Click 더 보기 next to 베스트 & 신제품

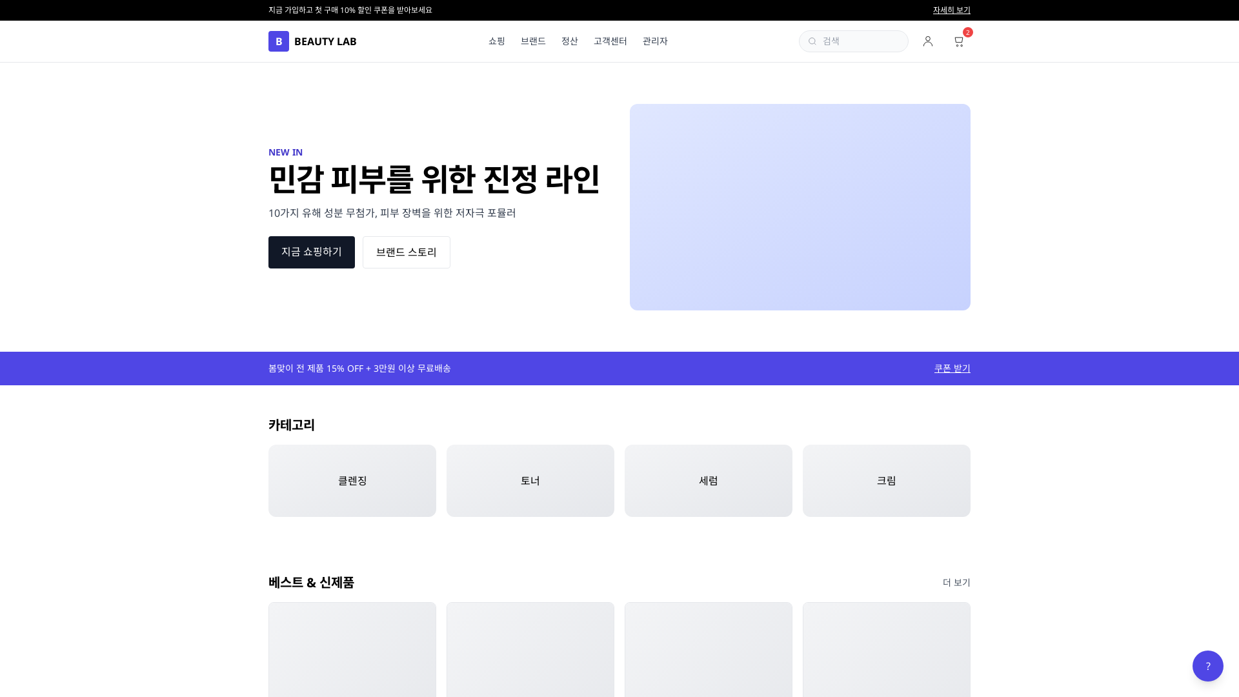click(955, 582)
